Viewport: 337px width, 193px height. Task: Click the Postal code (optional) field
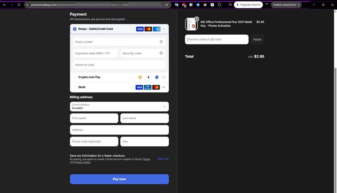point(94,142)
